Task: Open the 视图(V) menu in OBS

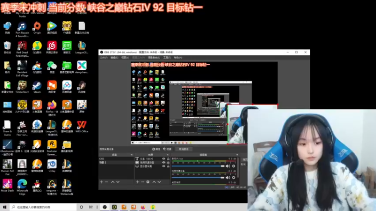Action: pos(125,58)
